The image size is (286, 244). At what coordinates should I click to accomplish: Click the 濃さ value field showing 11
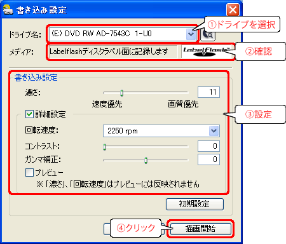coord(208,92)
